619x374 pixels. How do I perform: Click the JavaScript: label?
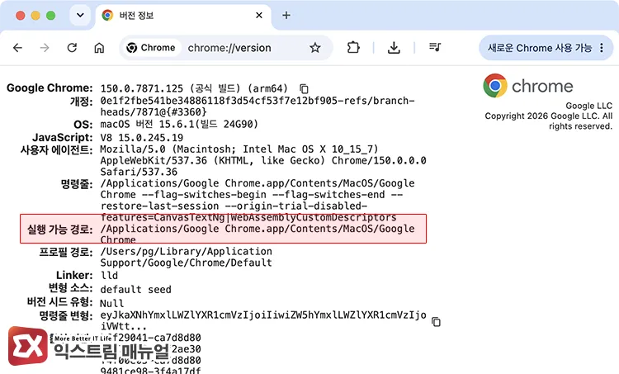(63, 137)
